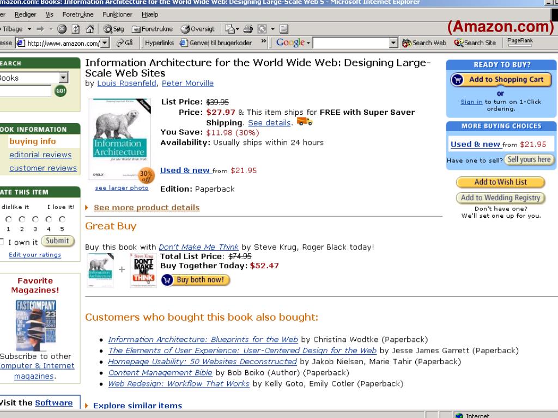This screenshot has width=558, height=418.
Task: Click the green GO! search button
Action: (60, 91)
